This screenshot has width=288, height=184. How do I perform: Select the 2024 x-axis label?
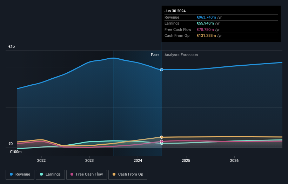coord(138,160)
